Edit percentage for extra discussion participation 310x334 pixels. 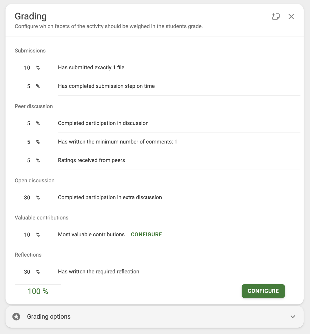pos(27,197)
